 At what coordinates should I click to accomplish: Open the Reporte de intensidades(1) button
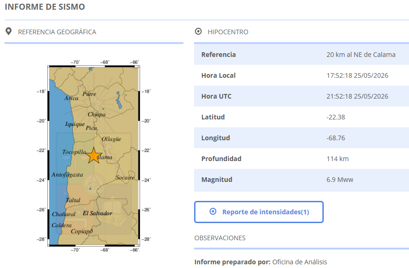click(259, 212)
